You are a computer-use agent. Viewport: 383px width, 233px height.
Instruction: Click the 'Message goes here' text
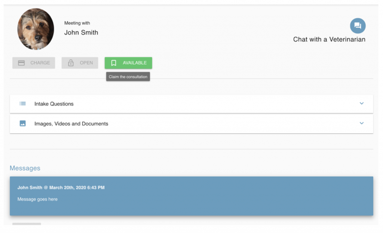(x=37, y=199)
